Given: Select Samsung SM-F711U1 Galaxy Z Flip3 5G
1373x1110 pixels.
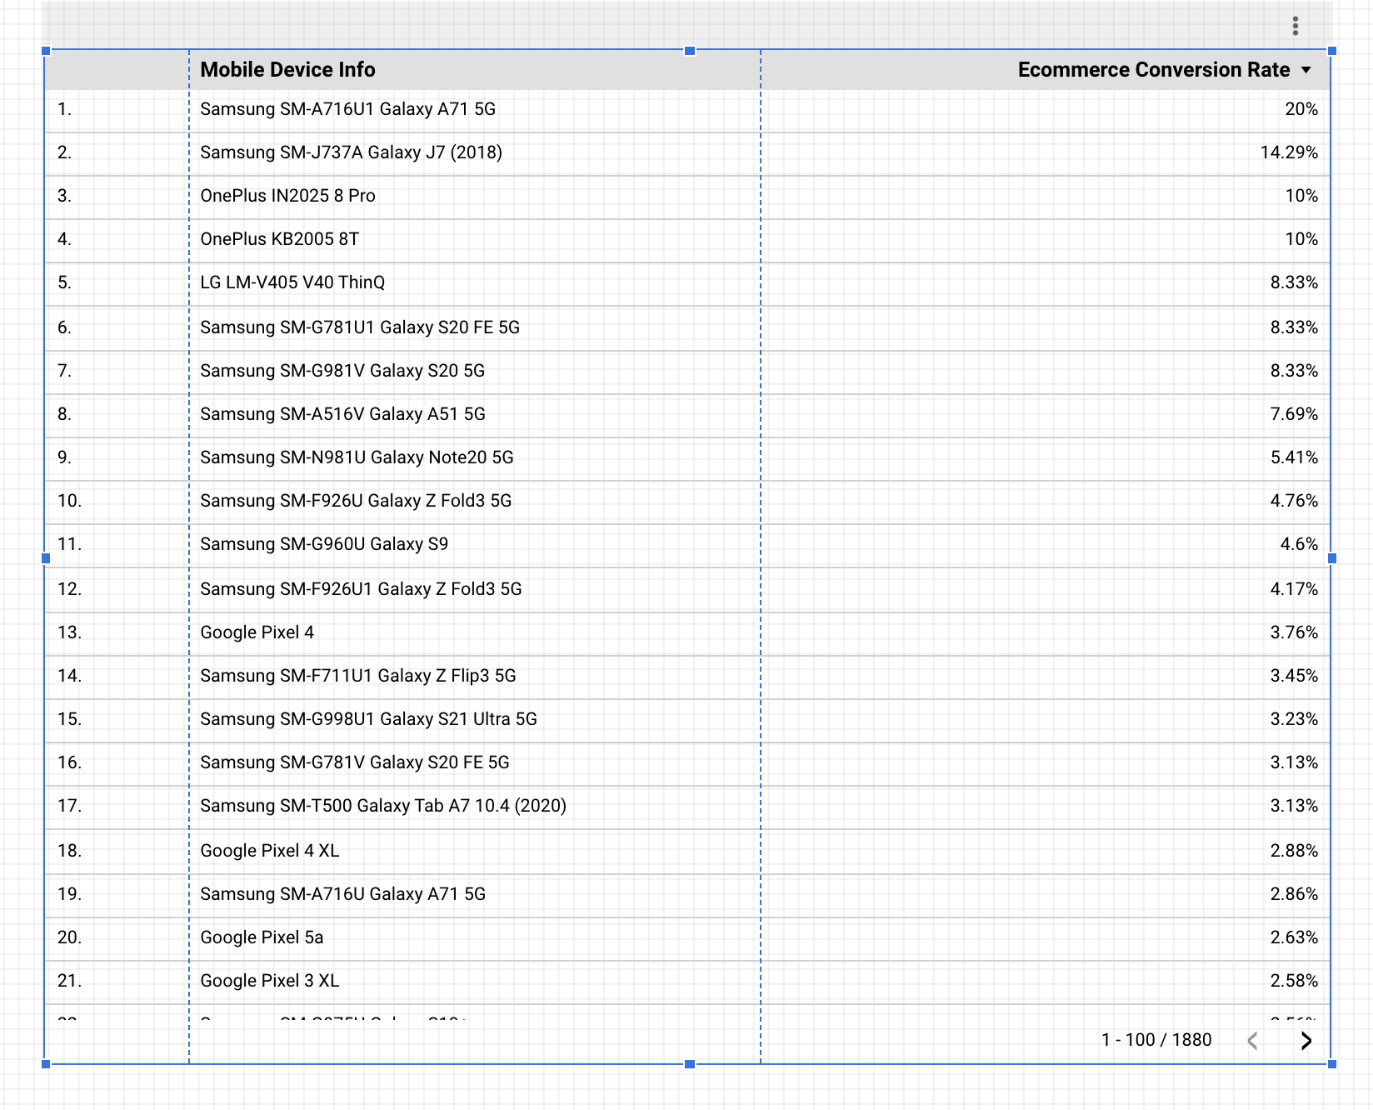Looking at the screenshot, I should coord(687,677).
